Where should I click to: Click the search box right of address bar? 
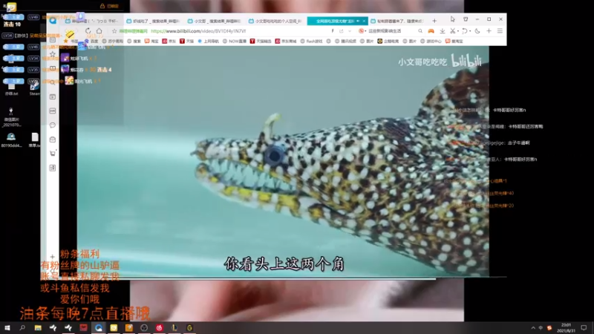[392, 31]
